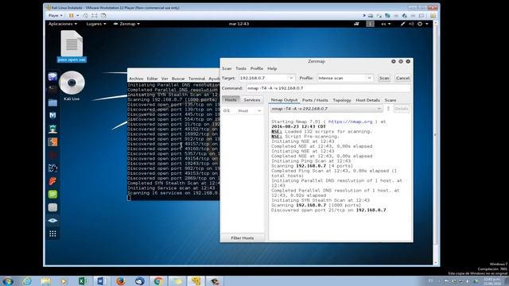Launch the red flame-shaped dock icon
Screen dimensions: 509x286
click(x=52, y=181)
